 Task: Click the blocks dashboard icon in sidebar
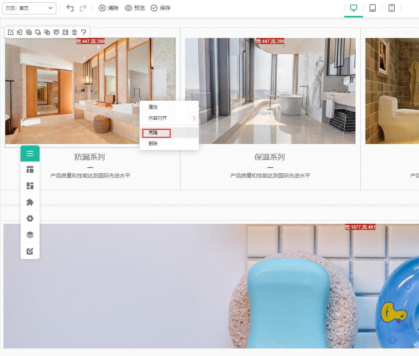[30, 186]
